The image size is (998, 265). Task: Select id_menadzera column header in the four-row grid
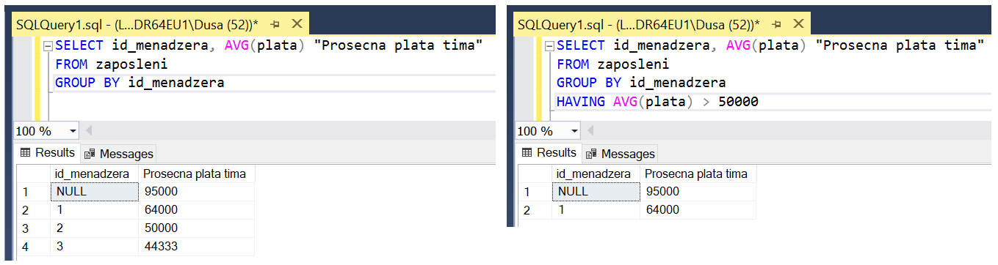click(x=94, y=174)
